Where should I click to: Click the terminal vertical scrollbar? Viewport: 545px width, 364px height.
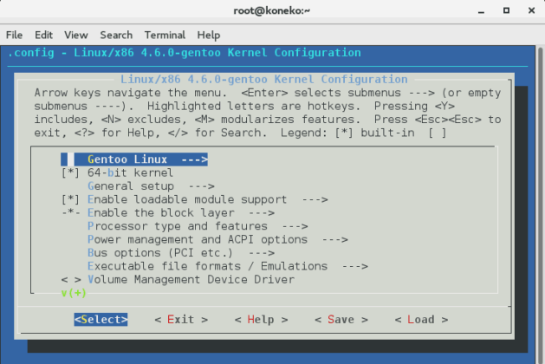540,205
